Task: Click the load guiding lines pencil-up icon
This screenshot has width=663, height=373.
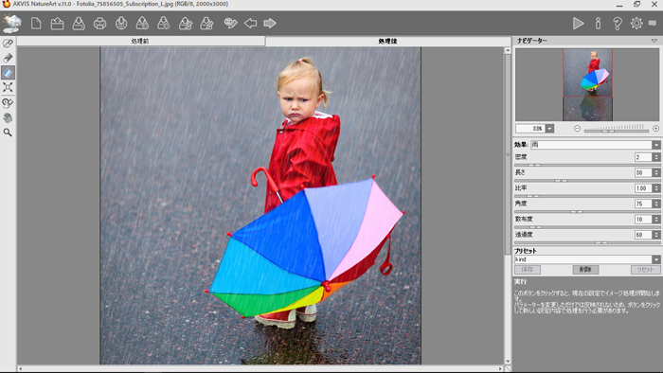Action: point(186,24)
